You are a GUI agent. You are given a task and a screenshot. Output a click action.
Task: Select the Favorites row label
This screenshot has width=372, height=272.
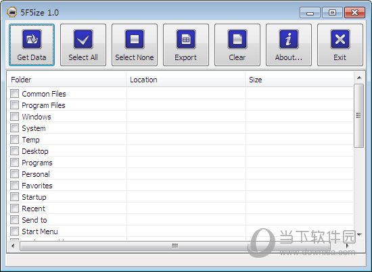pos(37,186)
